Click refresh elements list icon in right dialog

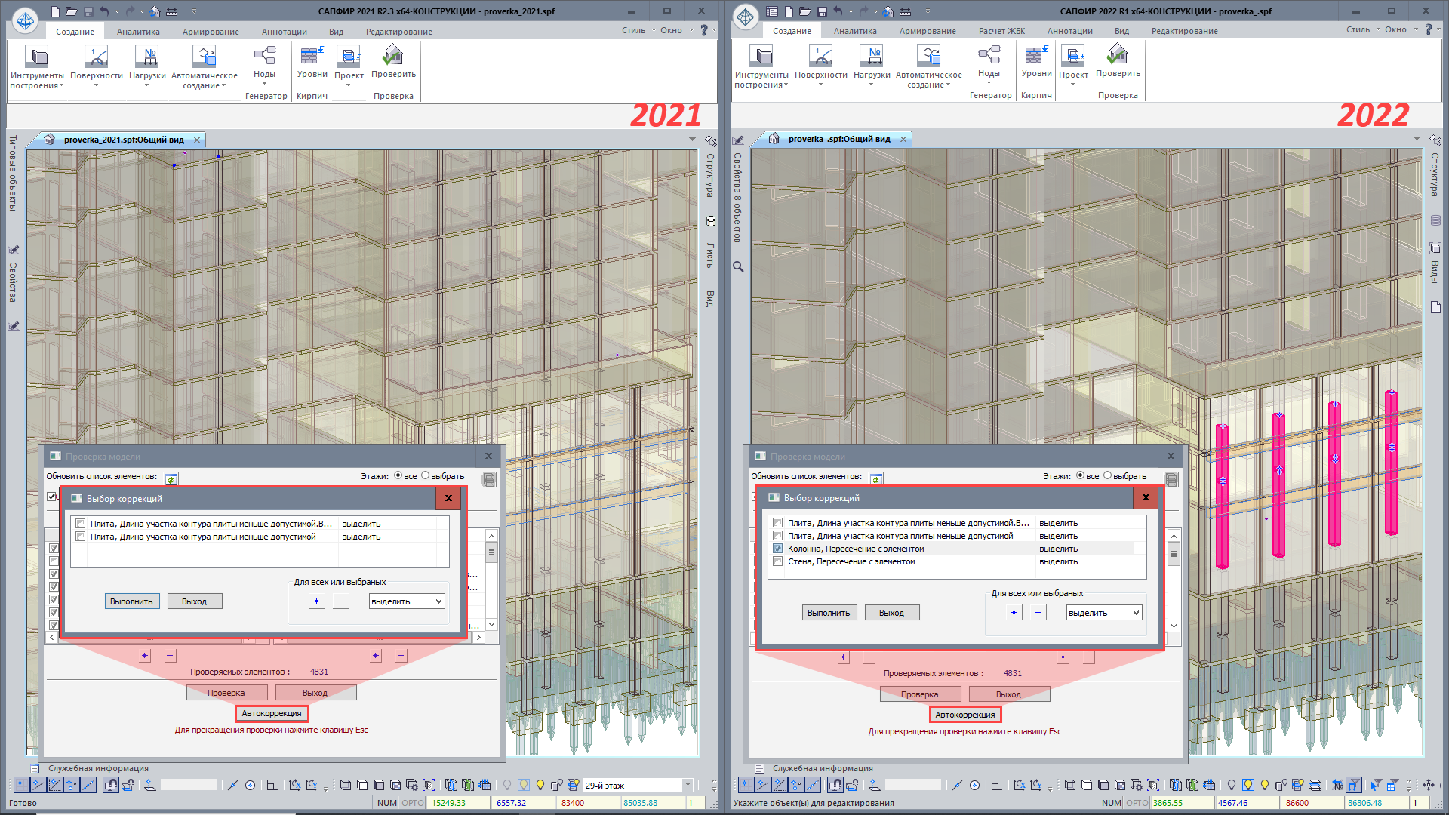[x=876, y=479]
